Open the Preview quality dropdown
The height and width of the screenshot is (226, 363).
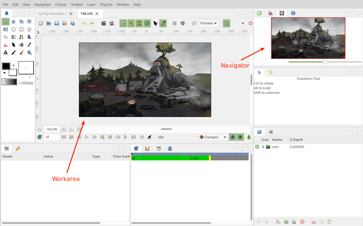pyautogui.click(x=209, y=23)
